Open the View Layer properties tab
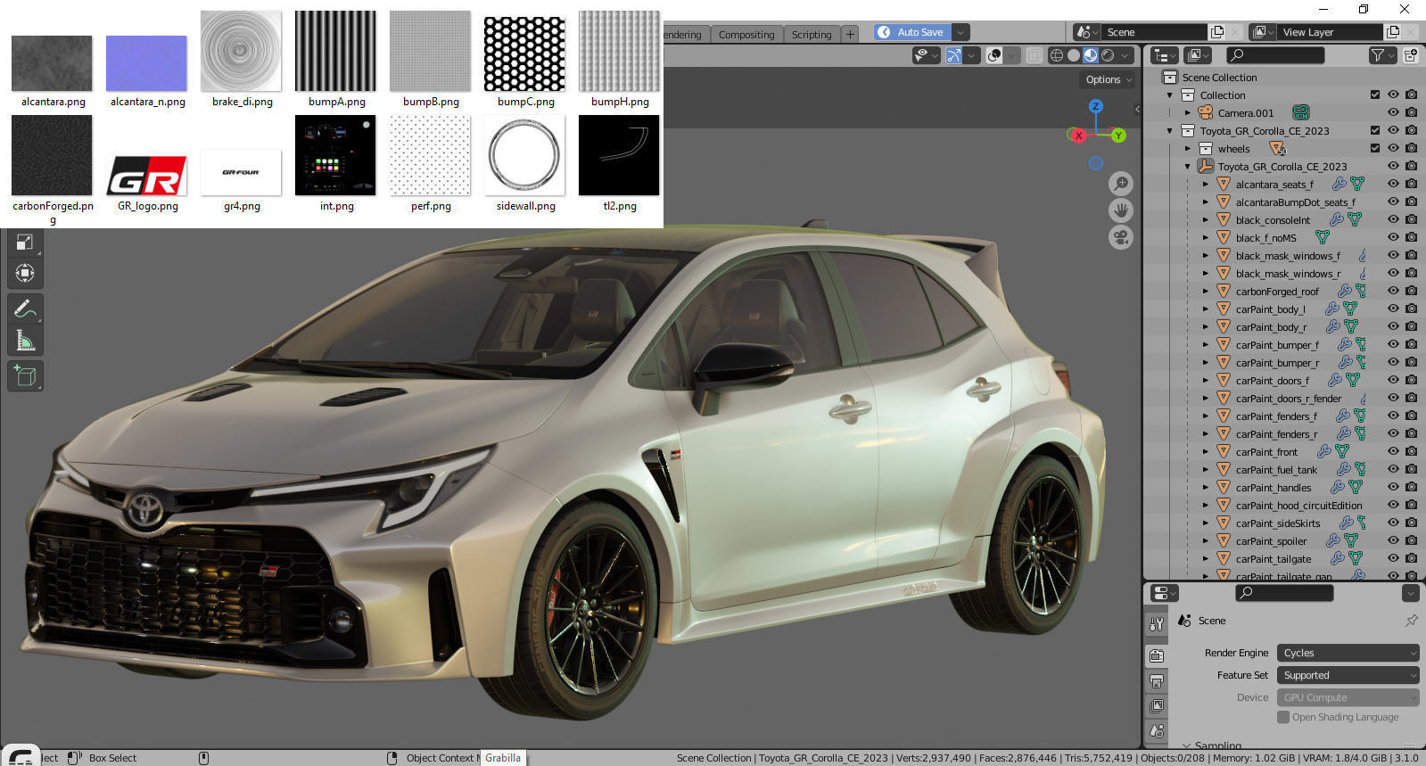1426x766 pixels. pos(1157,706)
